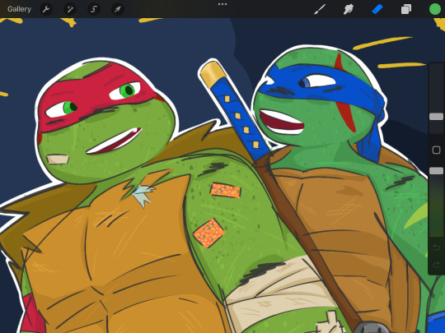The image size is (445, 333).
Task: Activate the Transform arrow tool
Action: [x=118, y=9]
